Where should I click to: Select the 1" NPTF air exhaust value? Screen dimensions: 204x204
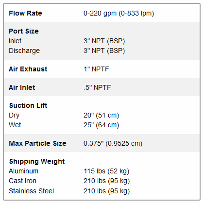96,69
